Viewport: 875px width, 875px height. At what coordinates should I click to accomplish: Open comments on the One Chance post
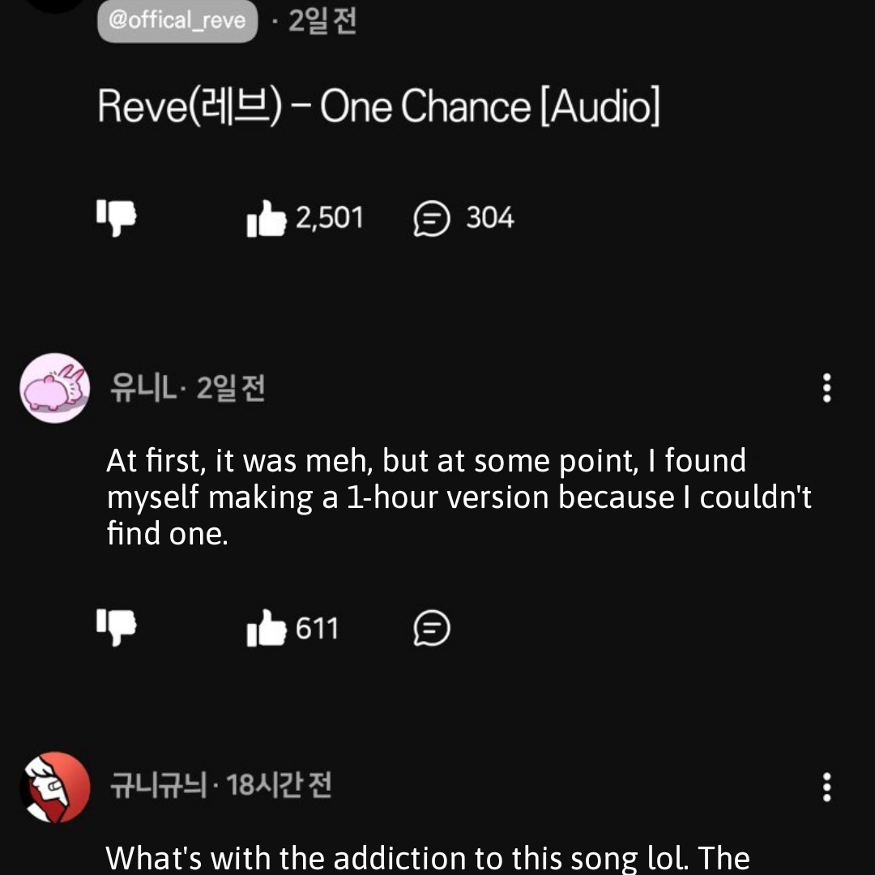click(x=431, y=219)
